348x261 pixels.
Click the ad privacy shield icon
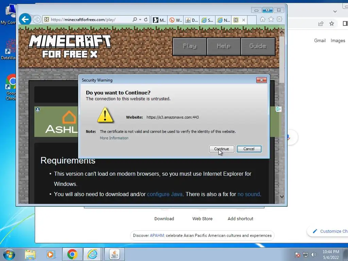coord(38,110)
